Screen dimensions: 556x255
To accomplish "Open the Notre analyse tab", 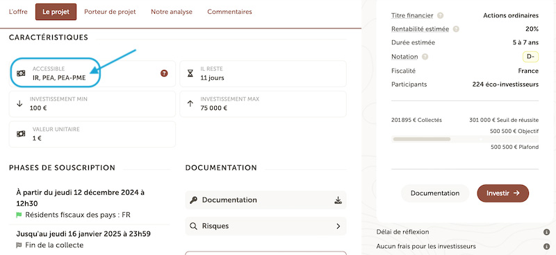I will 172,12.
